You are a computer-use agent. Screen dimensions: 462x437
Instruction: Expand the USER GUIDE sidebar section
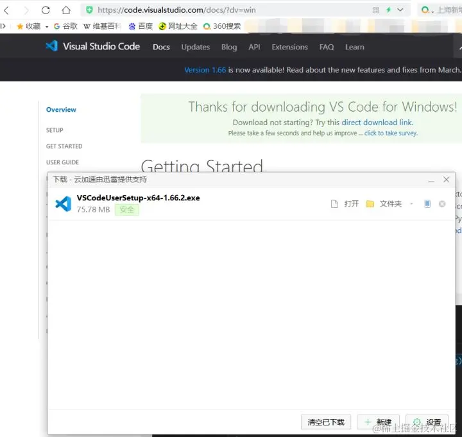(x=62, y=162)
